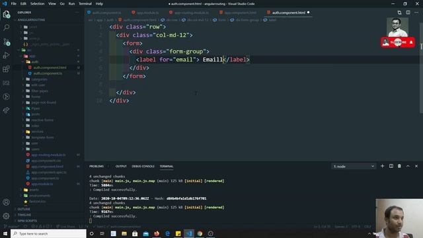423x238 pixels.
Task: Open the Selection menu
Action: (x=37, y=4)
